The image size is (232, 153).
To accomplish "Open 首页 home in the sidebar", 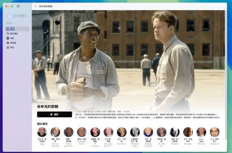I will click(x=12, y=29).
